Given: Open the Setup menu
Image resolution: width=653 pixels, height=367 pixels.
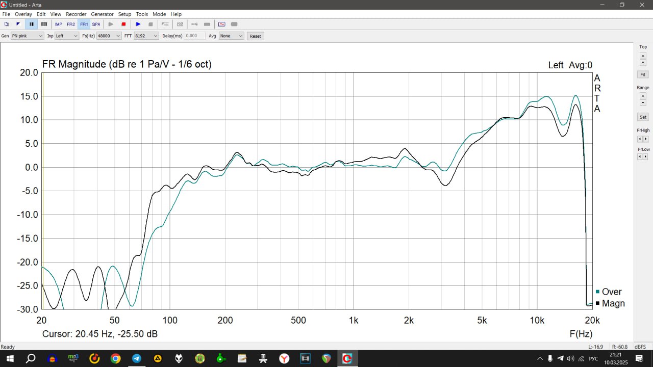Looking at the screenshot, I should point(124,14).
